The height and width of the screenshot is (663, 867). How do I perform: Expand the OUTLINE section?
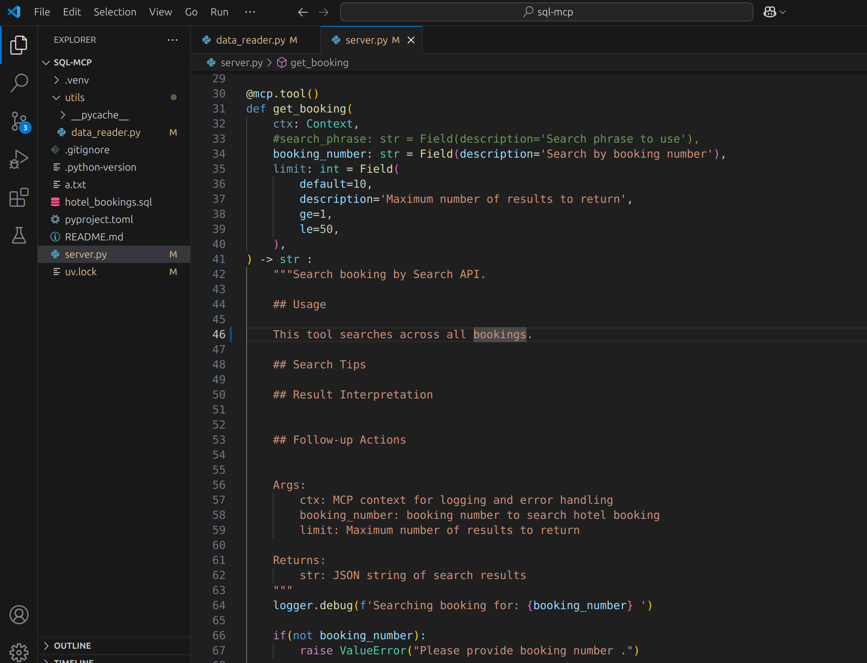coord(114,646)
